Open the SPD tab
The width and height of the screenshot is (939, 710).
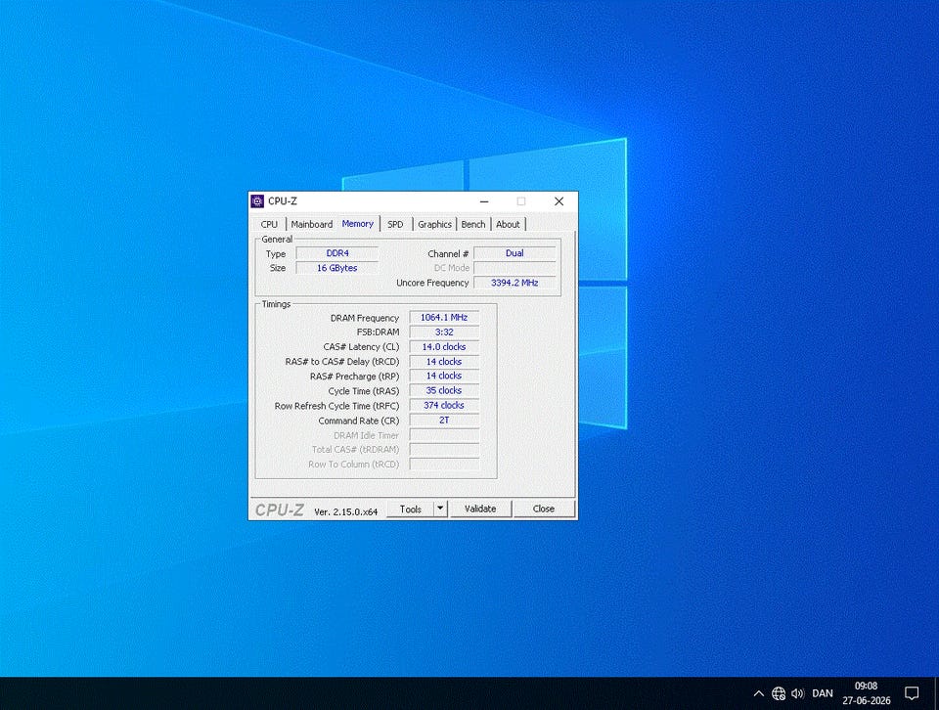(x=395, y=224)
